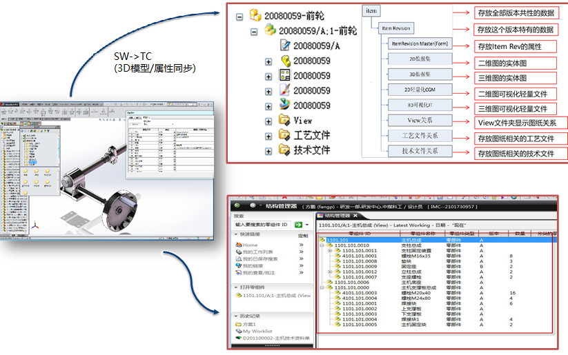Expand the 技术文件 folder in tree
This screenshot has width=568, height=355.
[268, 150]
